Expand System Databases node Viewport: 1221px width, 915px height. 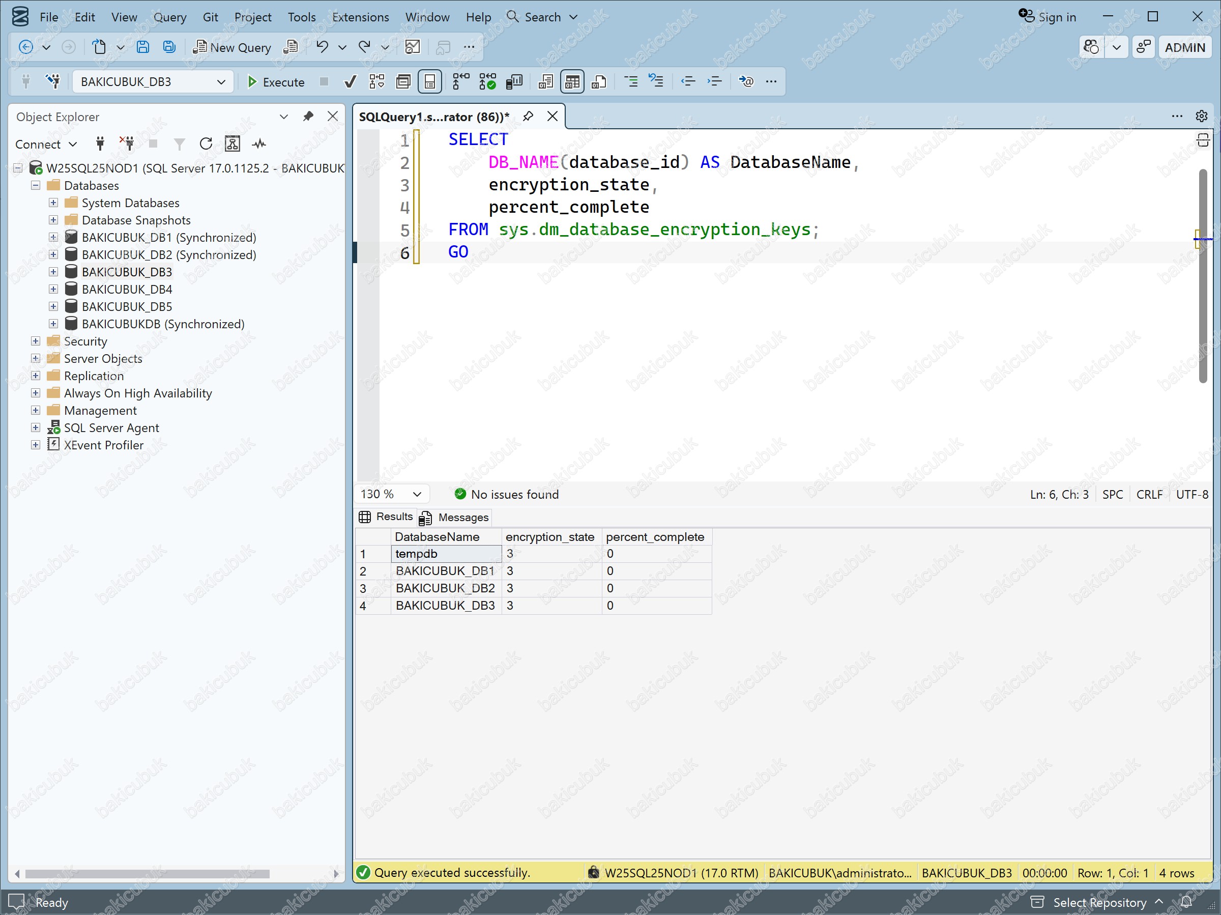[53, 203]
